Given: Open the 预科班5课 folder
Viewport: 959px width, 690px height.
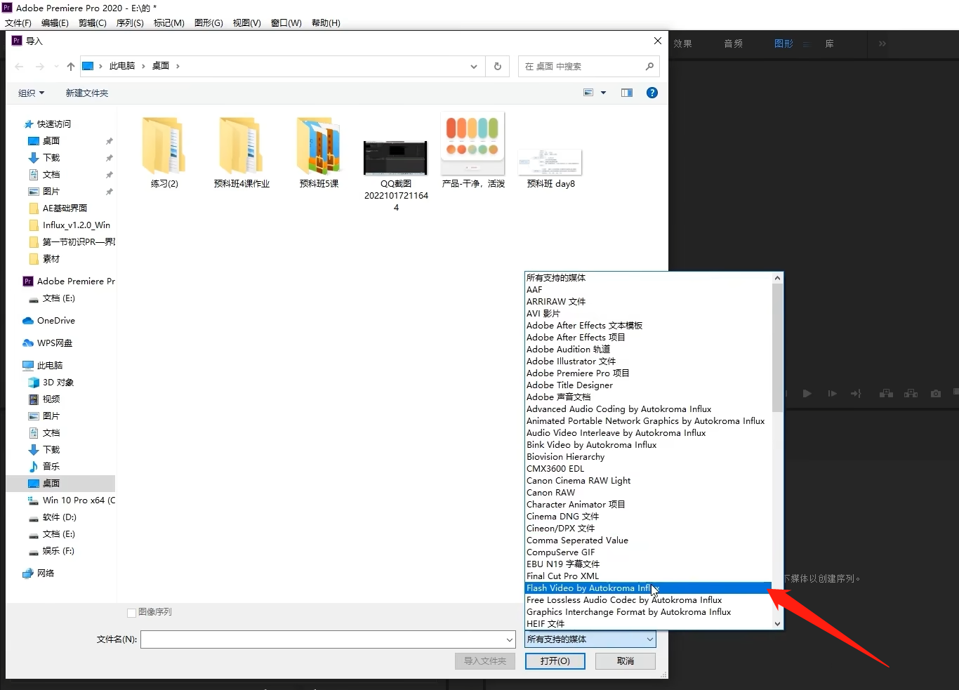Looking at the screenshot, I should [x=319, y=153].
